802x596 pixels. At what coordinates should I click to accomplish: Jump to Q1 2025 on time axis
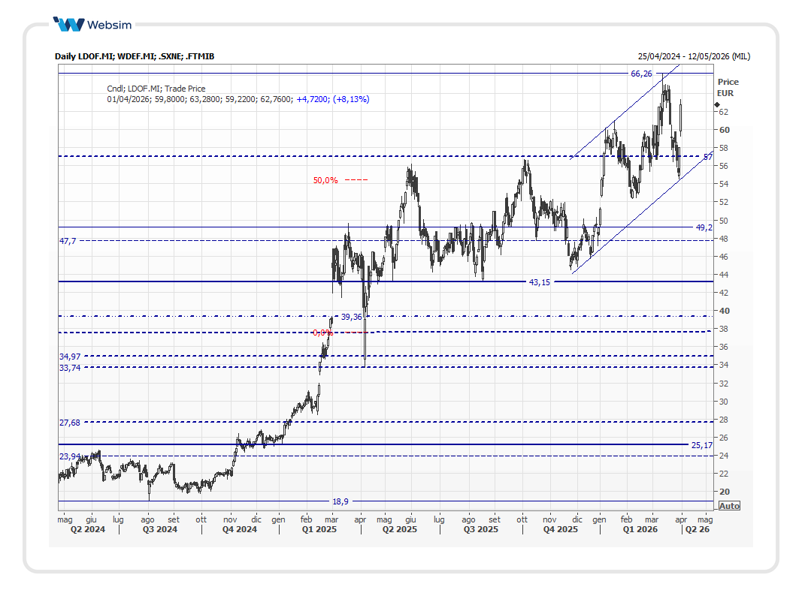pyautogui.click(x=319, y=530)
